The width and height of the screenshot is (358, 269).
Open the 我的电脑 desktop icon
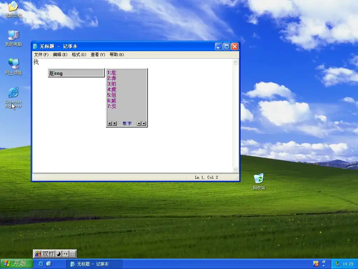click(13, 38)
